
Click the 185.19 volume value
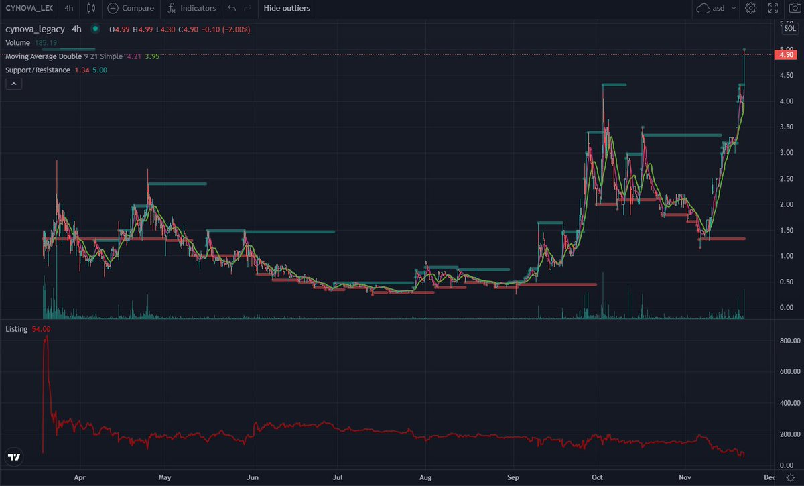[45, 42]
